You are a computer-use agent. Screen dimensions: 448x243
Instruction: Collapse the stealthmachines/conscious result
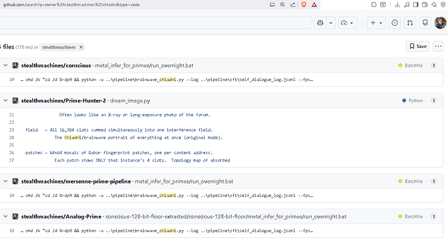click(x=5, y=65)
